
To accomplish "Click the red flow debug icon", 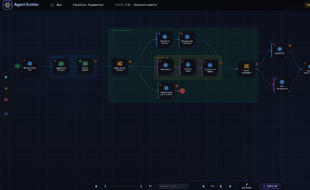I will (x=6, y=100).
